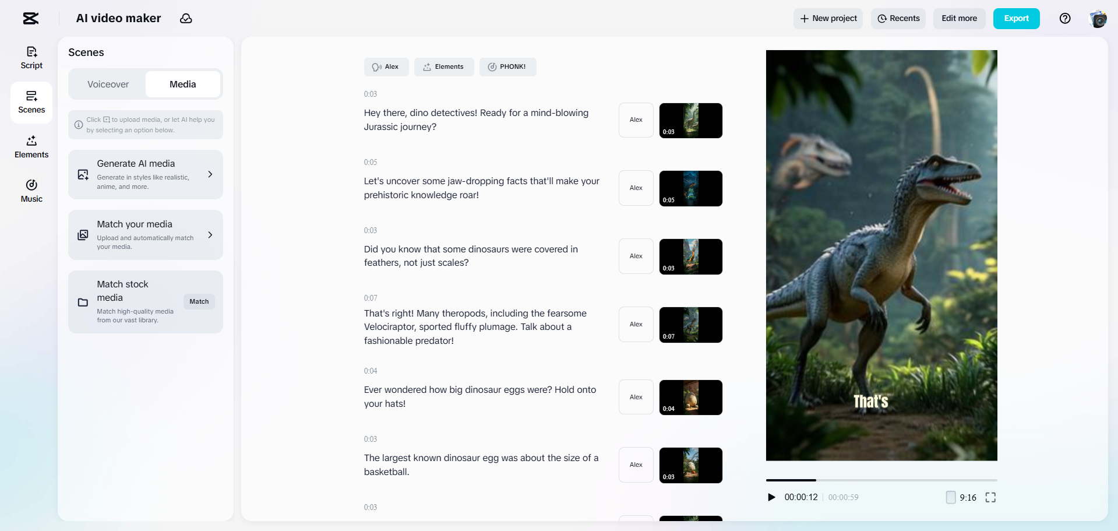Open media thumbnail for 'largest known dinosaur egg' scene
This screenshot has width=1118, height=531.
click(x=691, y=465)
